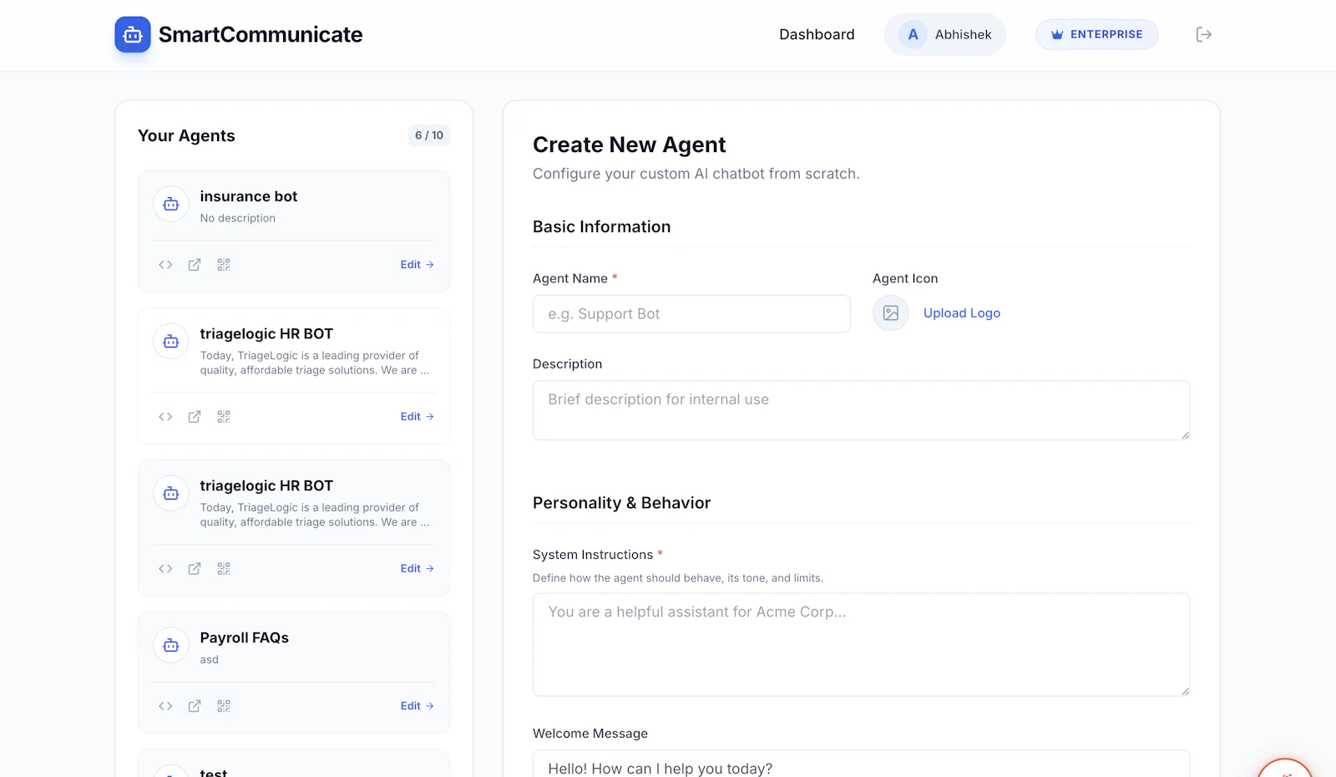Show QR code for Payroll FAQs

[x=224, y=706]
